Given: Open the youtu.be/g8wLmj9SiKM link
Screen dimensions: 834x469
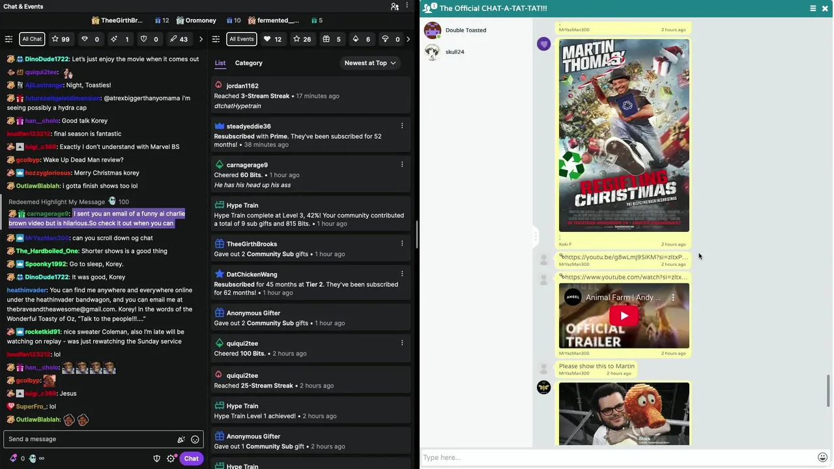Looking at the screenshot, I should click(x=625, y=257).
